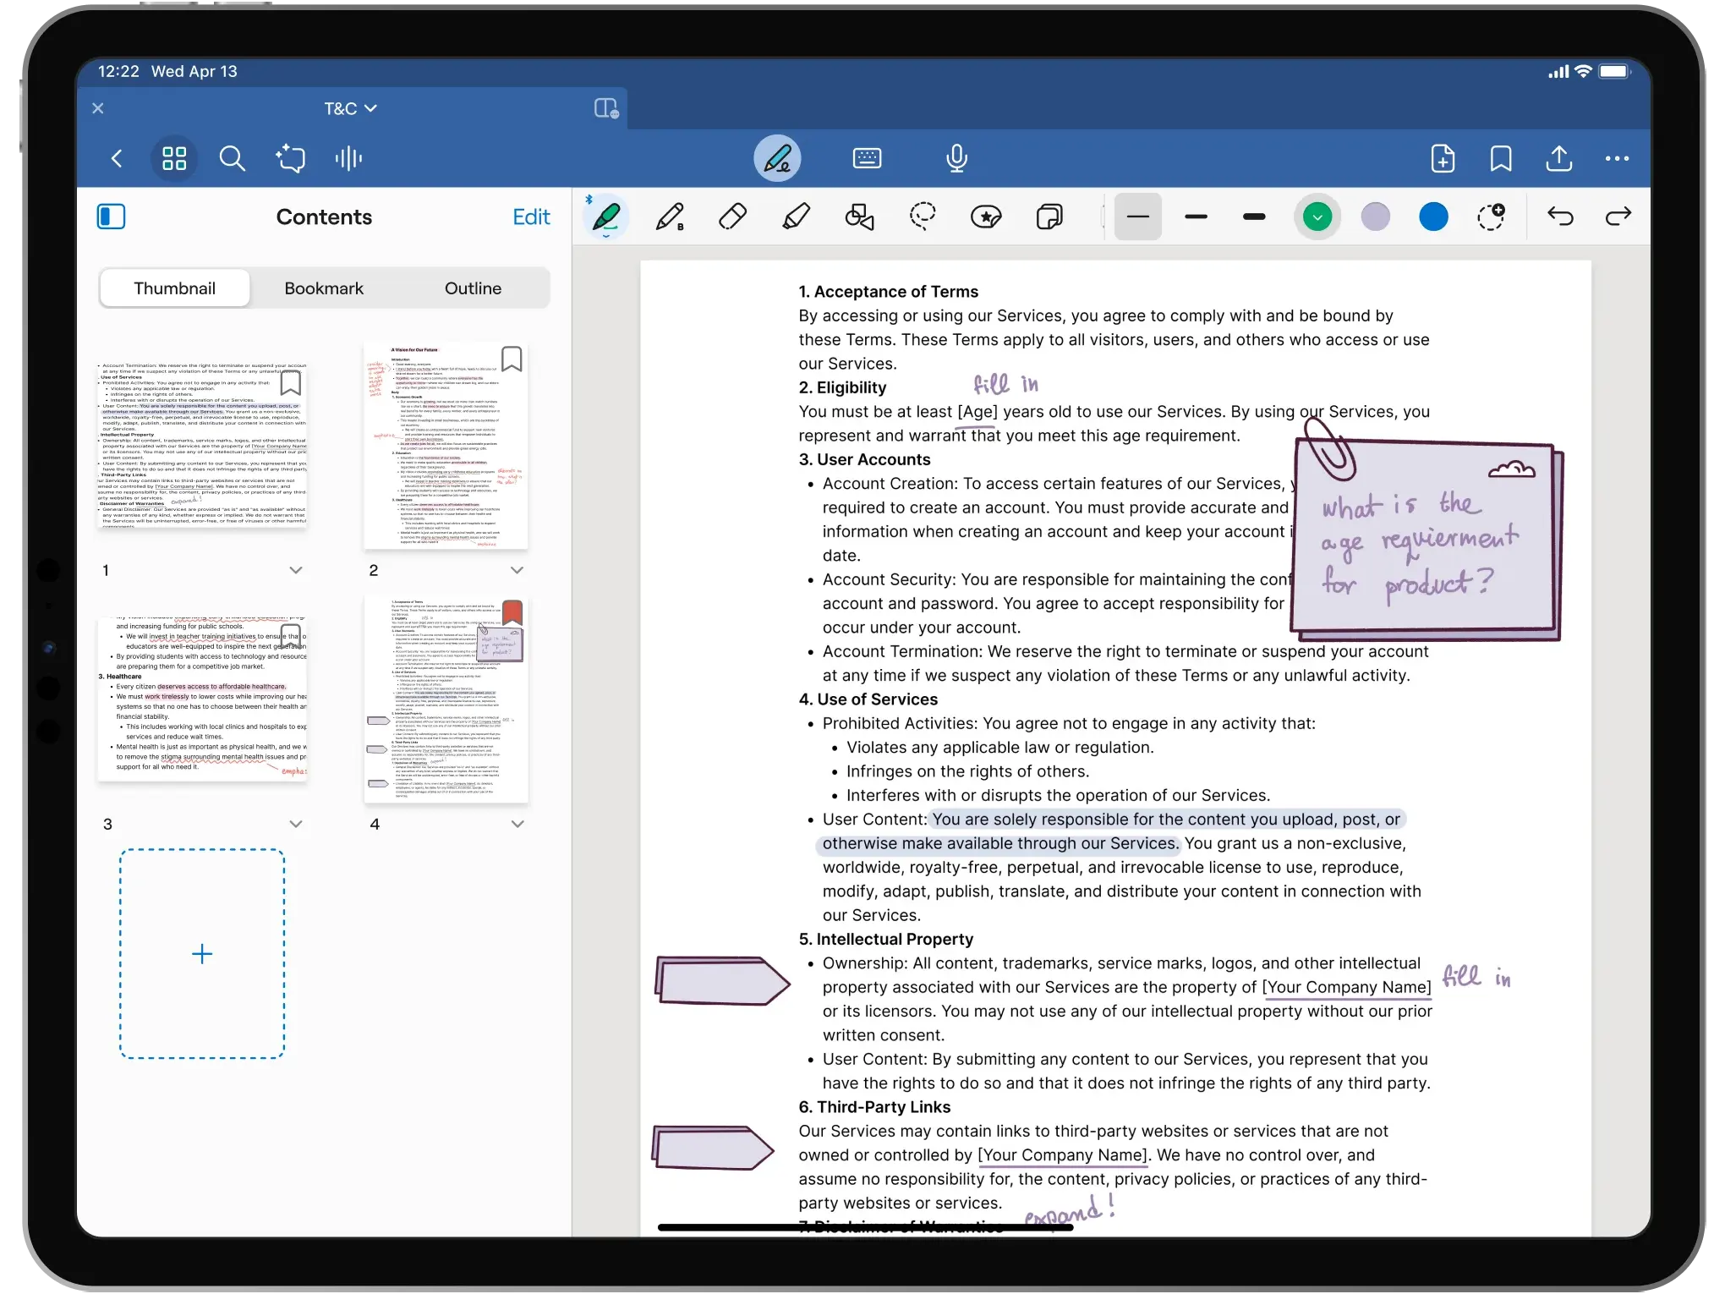Choose the medium stroke width
Screen dimensions: 1725x1294
tap(1197, 217)
